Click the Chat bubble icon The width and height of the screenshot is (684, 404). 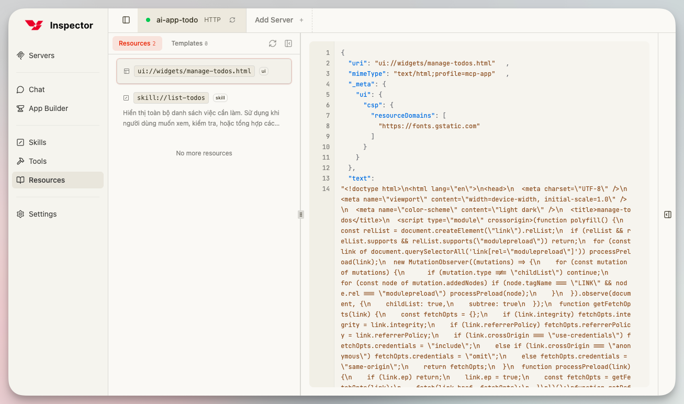click(x=20, y=89)
